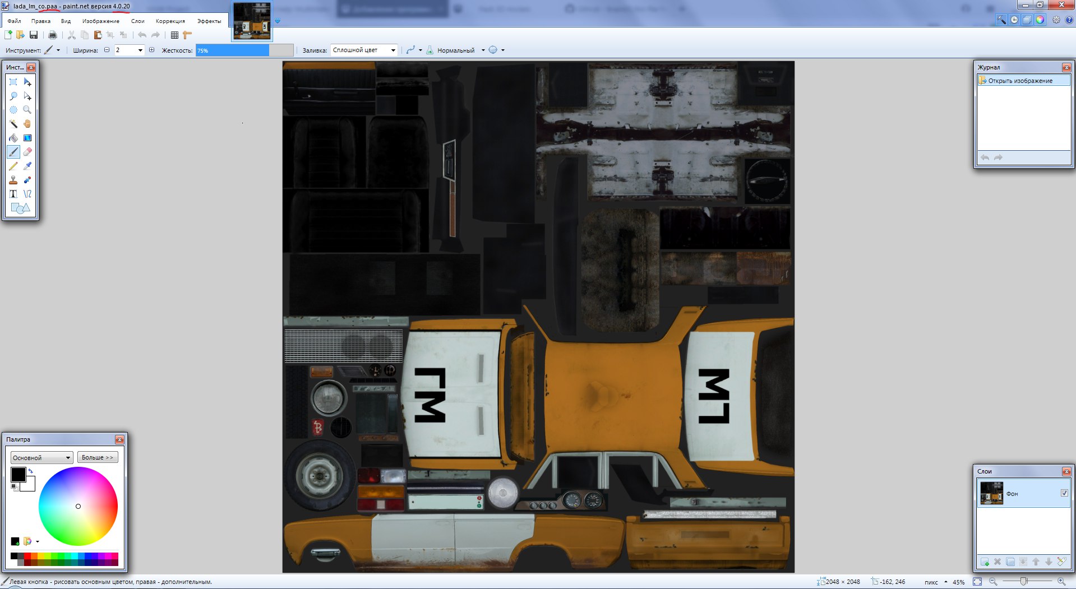Click the Больше >> button
1076x589 pixels.
98,457
